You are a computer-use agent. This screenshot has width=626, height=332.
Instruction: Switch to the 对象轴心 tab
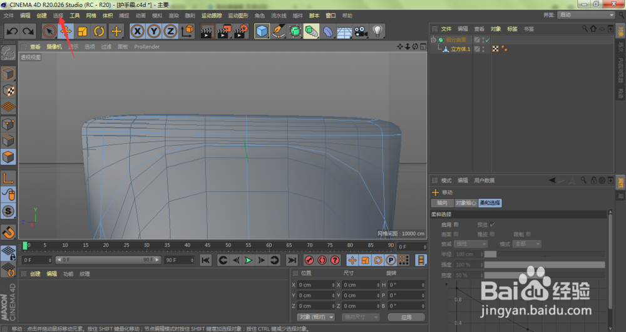point(465,203)
